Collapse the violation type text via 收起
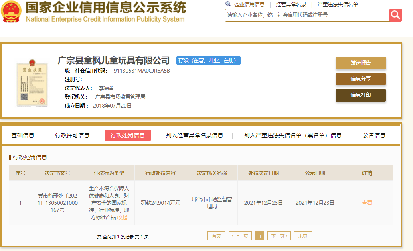413x251 pixels. click(x=122, y=217)
